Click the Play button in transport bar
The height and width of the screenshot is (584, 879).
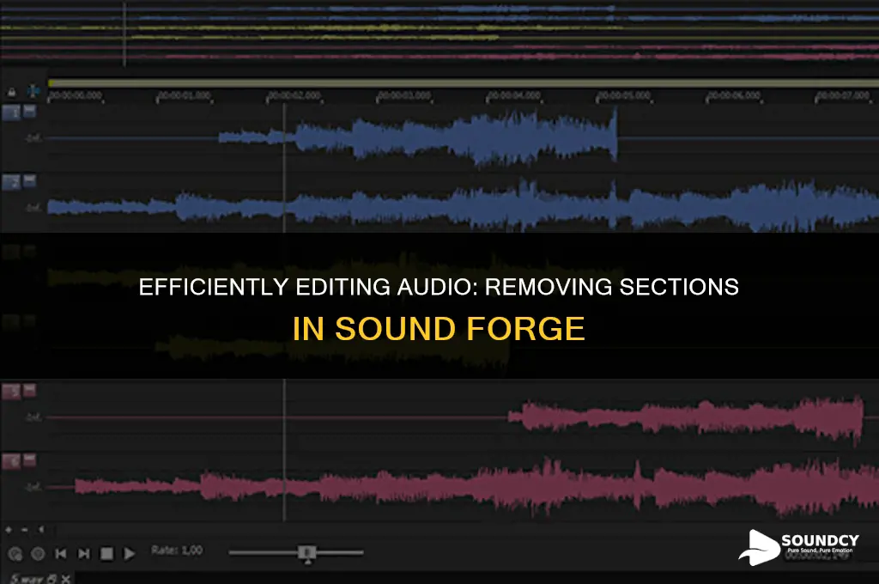[130, 554]
